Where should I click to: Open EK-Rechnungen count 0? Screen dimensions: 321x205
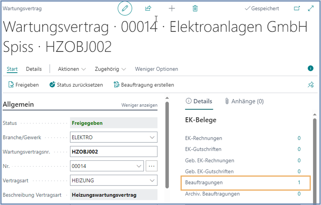click(x=299, y=138)
